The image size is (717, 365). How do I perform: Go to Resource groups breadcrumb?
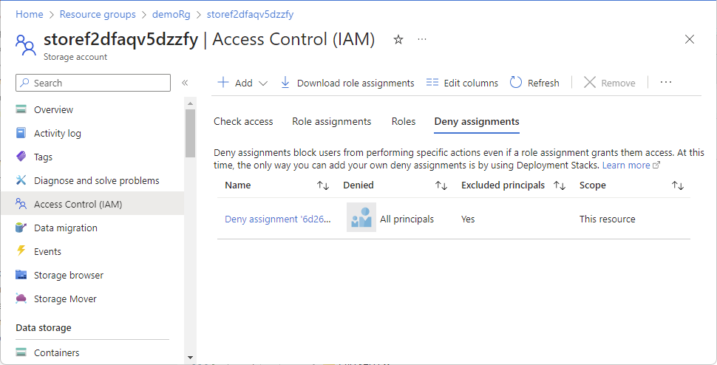[x=98, y=14]
